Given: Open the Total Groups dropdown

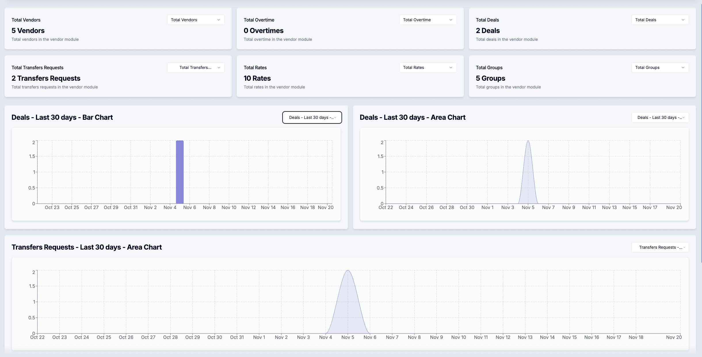Looking at the screenshot, I should (659, 67).
